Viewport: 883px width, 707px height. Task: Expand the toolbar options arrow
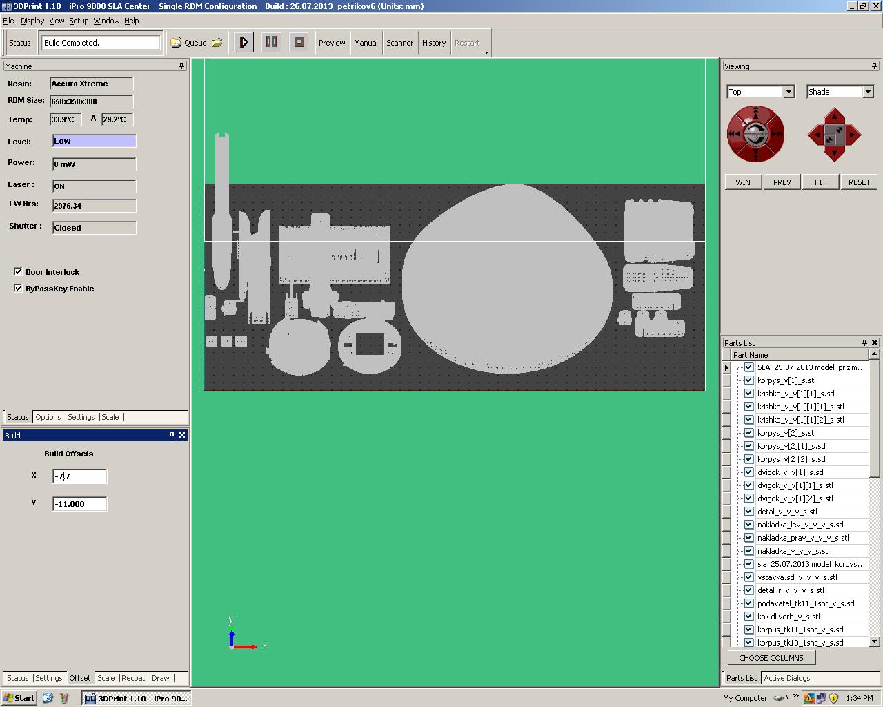pyautogui.click(x=486, y=52)
